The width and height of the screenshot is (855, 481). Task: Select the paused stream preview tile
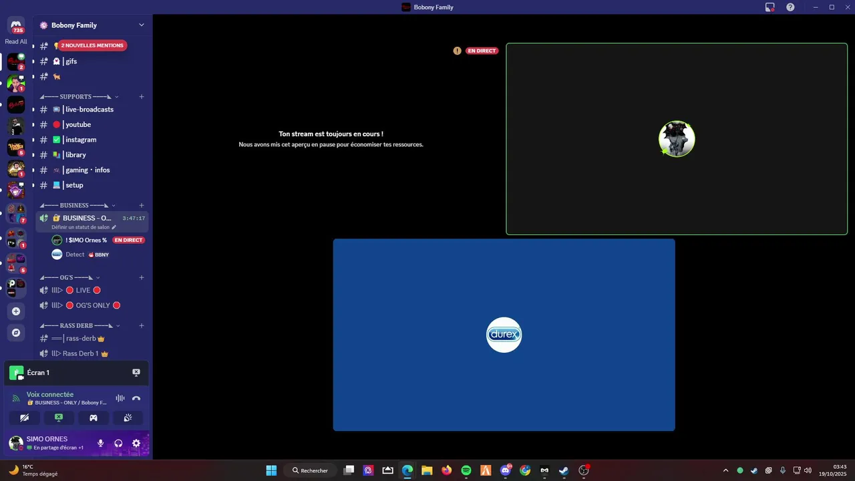(x=331, y=139)
